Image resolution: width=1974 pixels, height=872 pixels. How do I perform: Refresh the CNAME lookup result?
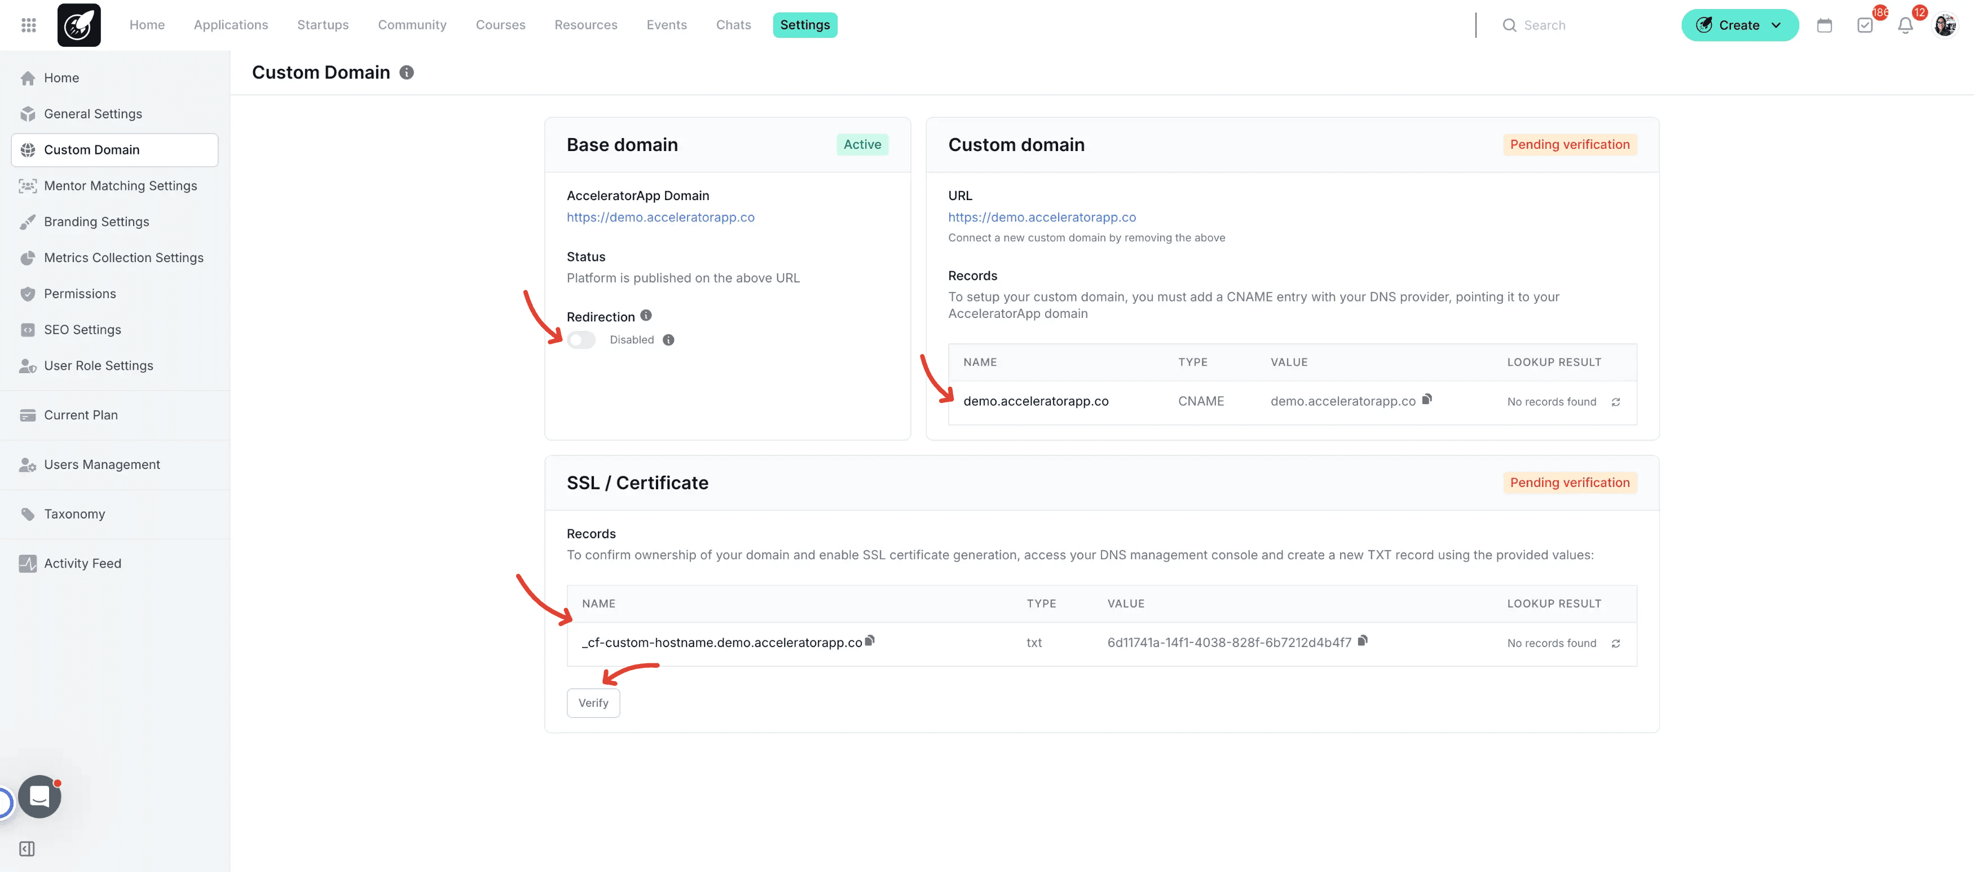(x=1615, y=402)
